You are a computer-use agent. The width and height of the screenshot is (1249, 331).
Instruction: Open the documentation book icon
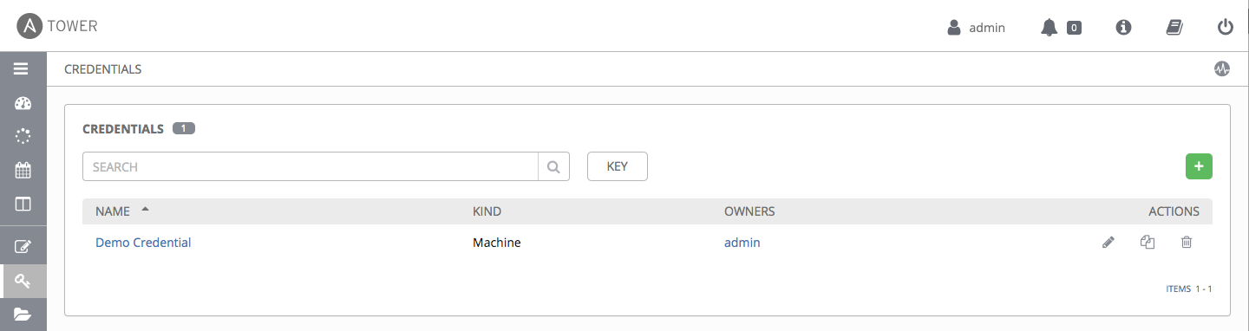1174,27
